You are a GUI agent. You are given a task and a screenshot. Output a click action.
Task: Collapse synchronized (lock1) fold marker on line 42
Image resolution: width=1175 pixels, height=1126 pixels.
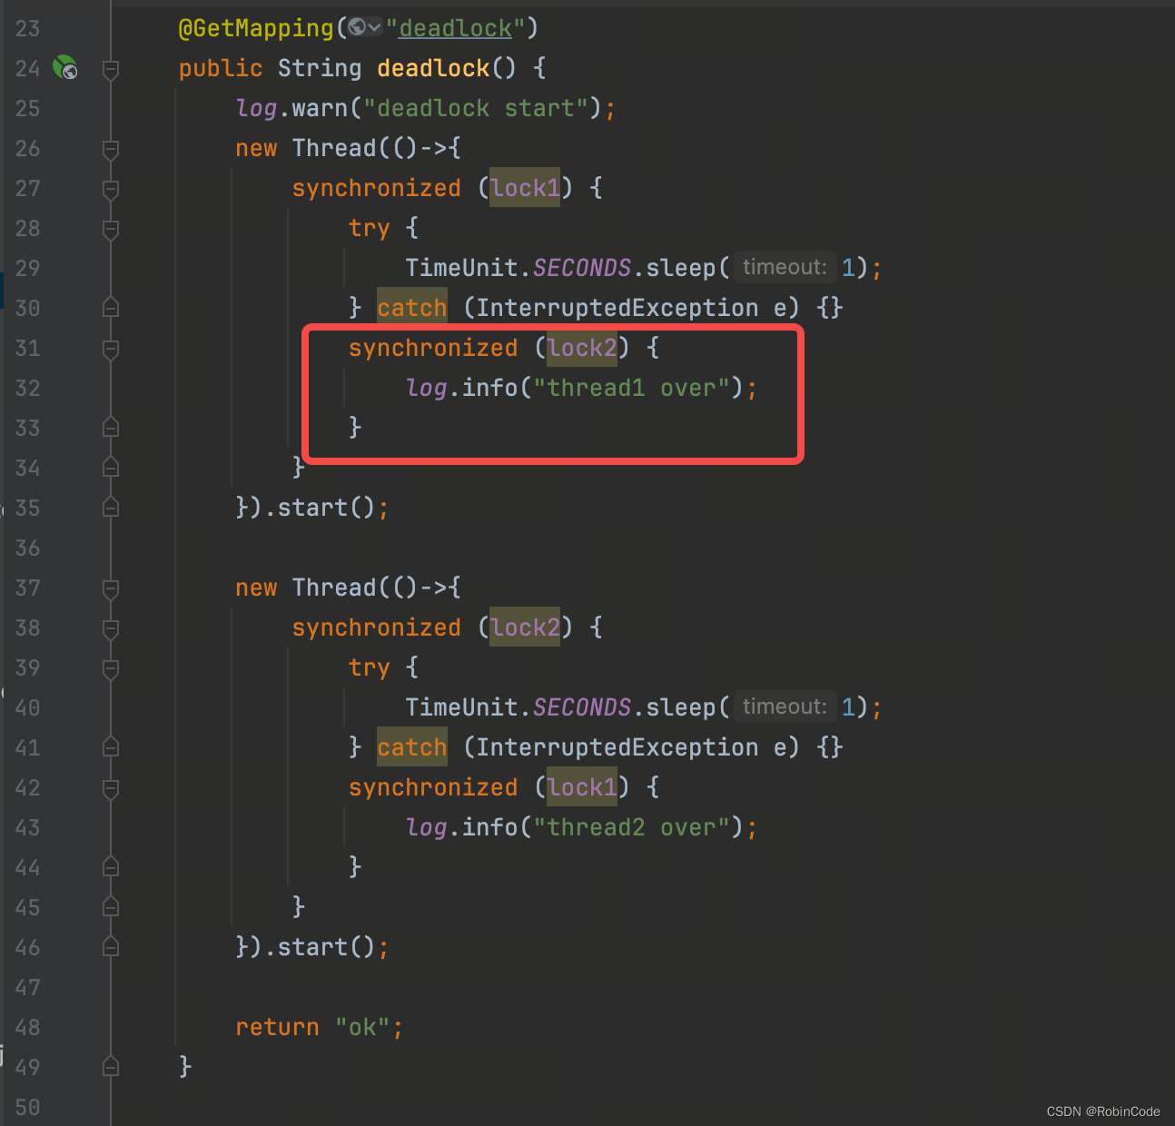coord(111,788)
